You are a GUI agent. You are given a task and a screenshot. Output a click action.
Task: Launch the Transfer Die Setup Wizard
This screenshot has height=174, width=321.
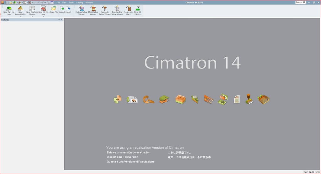[x=117, y=10]
